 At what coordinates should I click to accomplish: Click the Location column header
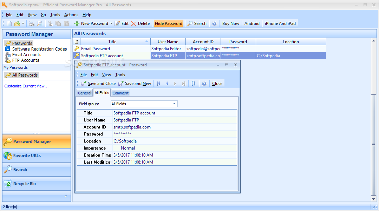[291, 41]
